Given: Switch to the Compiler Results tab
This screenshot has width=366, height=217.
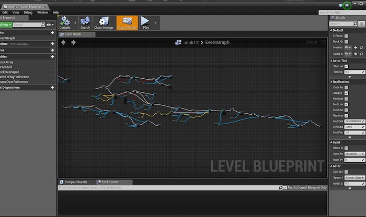Looking at the screenshot, I should 76,182.
